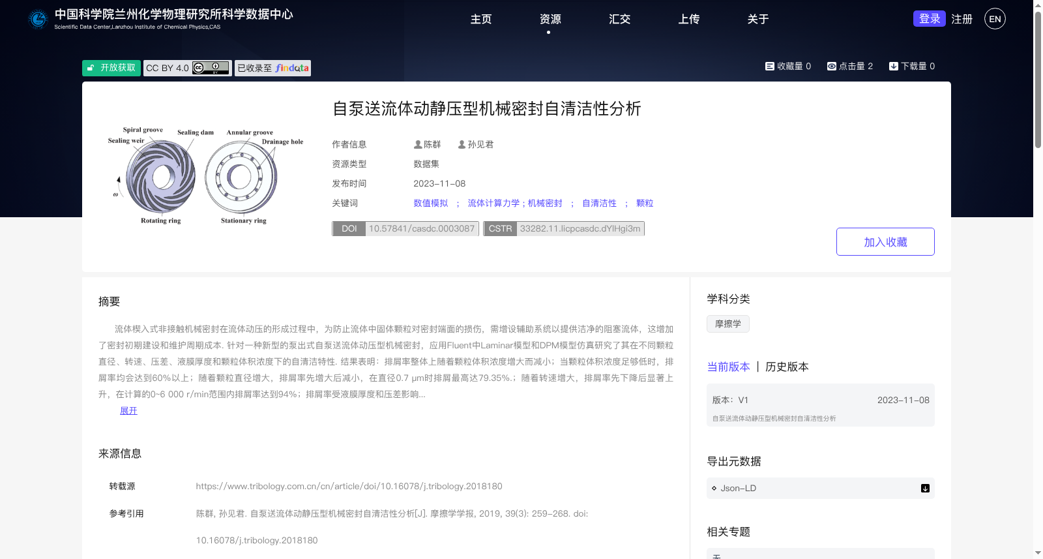Click the 注册 register link
Screen dimensions: 1043x559
pos(962,20)
